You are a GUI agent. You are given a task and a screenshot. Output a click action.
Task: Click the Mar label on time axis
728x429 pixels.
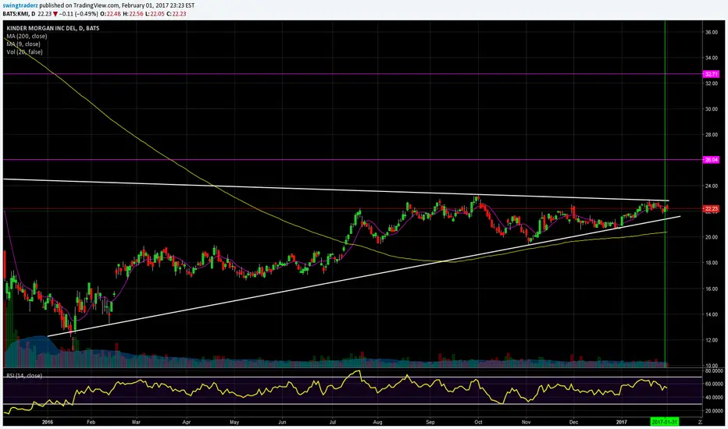[x=136, y=422]
